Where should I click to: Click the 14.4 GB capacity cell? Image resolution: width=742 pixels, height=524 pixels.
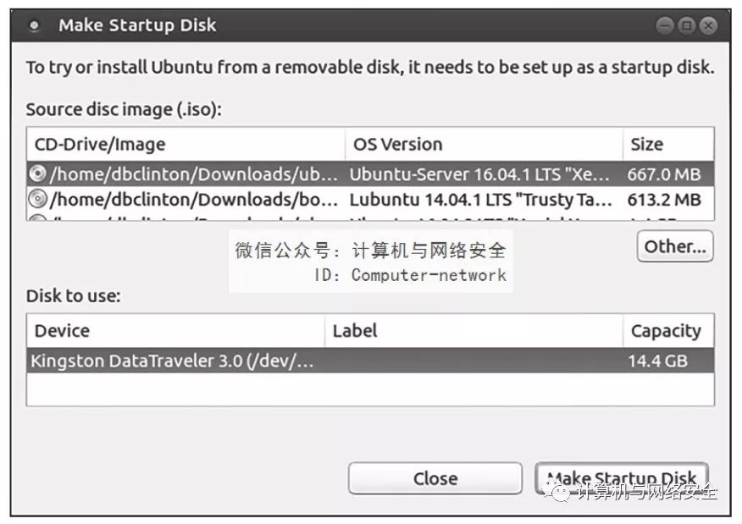click(x=657, y=361)
